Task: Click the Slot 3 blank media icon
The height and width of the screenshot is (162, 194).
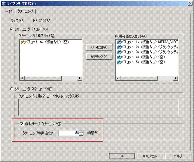Action: tap(119, 52)
